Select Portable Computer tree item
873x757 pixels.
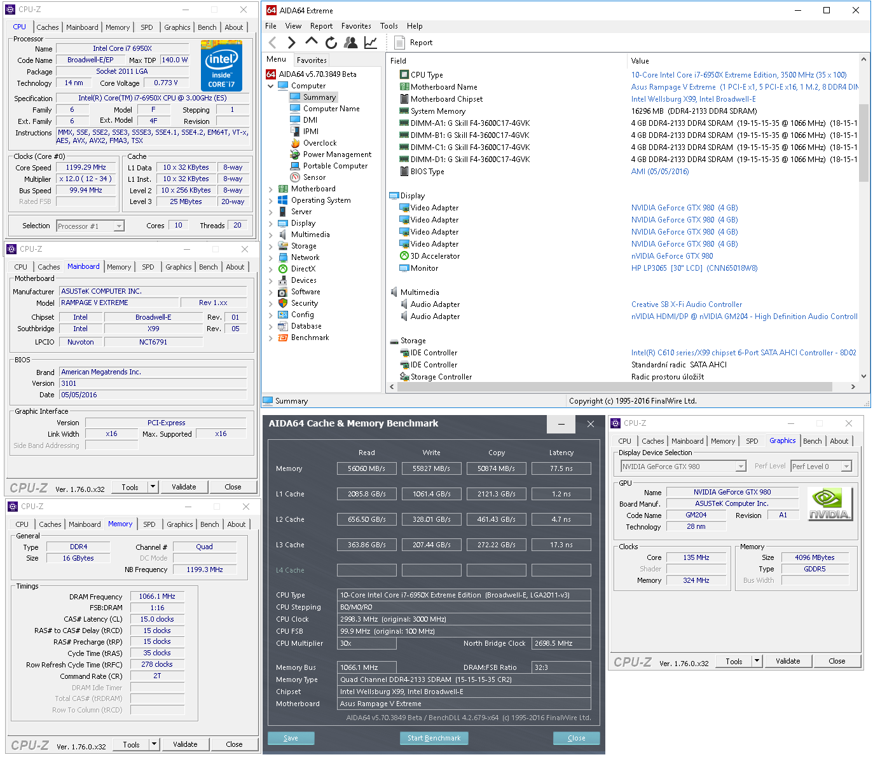pyautogui.click(x=335, y=166)
